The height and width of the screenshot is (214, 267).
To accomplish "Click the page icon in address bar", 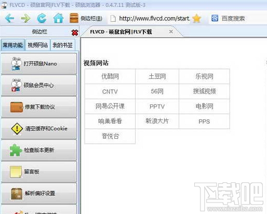I will point(113,19).
